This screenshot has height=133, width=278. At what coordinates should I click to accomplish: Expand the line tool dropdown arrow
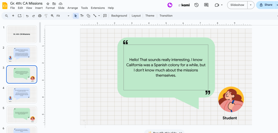[99, 16]
